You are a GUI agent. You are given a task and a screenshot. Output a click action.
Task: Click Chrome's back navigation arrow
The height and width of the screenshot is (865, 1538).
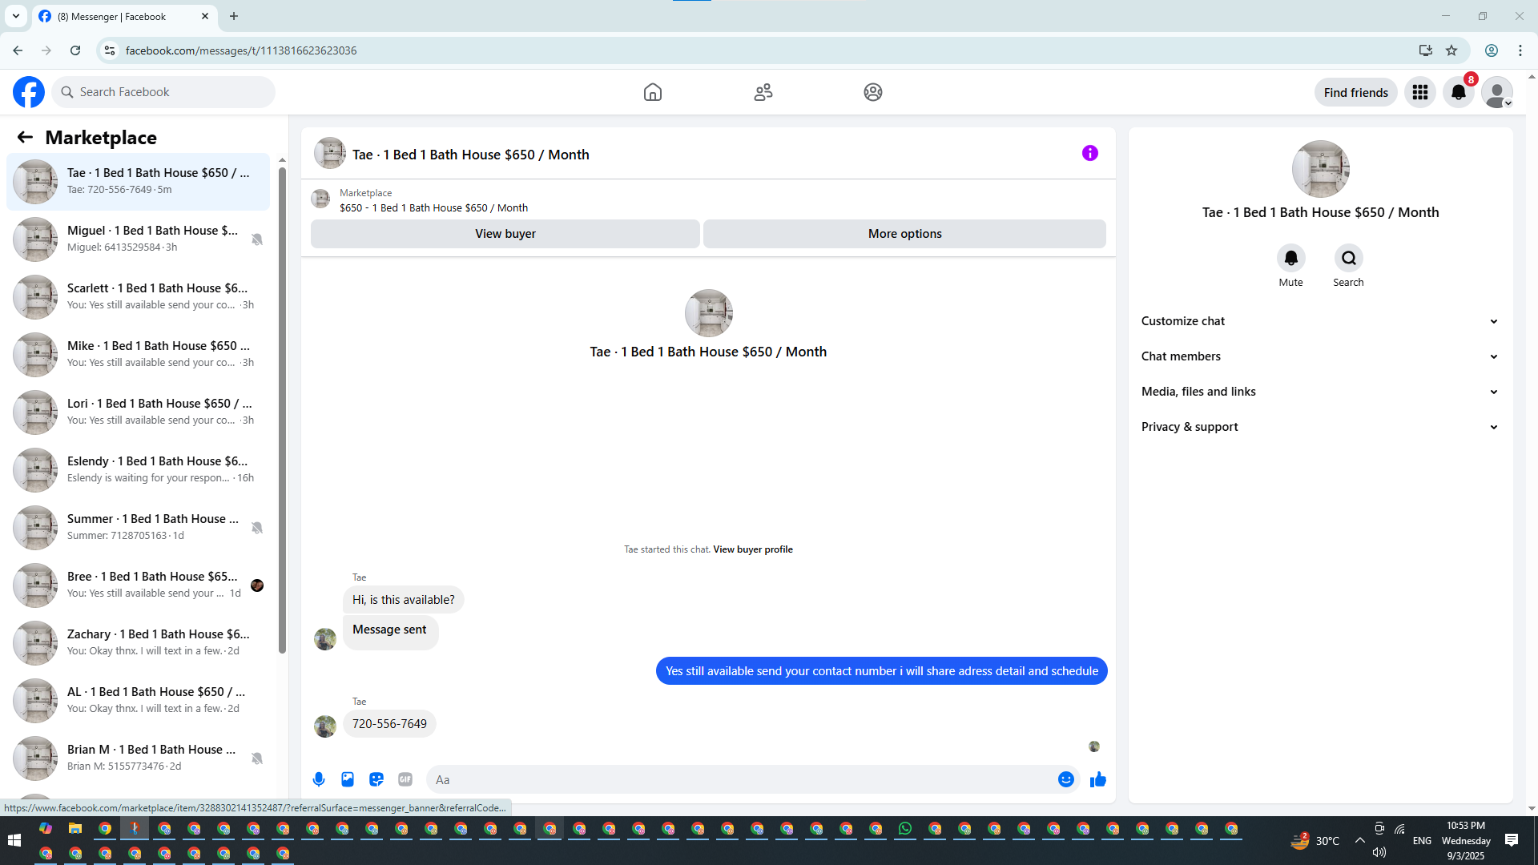(x=18, y=50)
